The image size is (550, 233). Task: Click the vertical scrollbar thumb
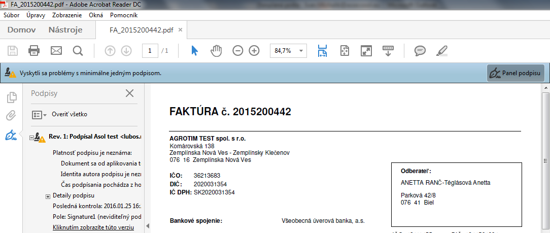[x=545, y=160]
